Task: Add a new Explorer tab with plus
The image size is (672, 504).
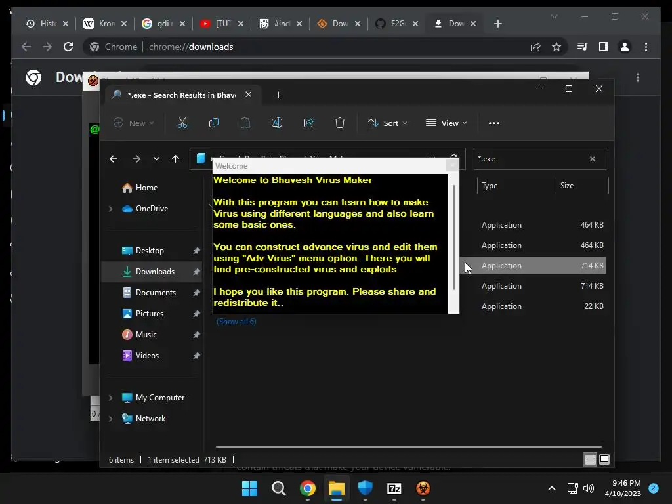Action: (x=278, y=94)
